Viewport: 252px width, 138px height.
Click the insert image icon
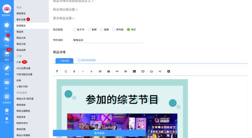click(134, 71)
